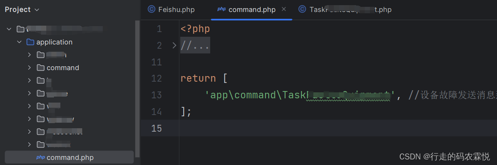Collapse the application folder
This screenshot has width=497, height=165.
pos(19,42)
